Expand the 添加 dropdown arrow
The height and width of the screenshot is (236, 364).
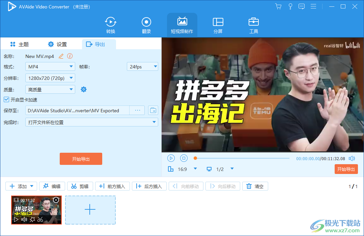32,186
